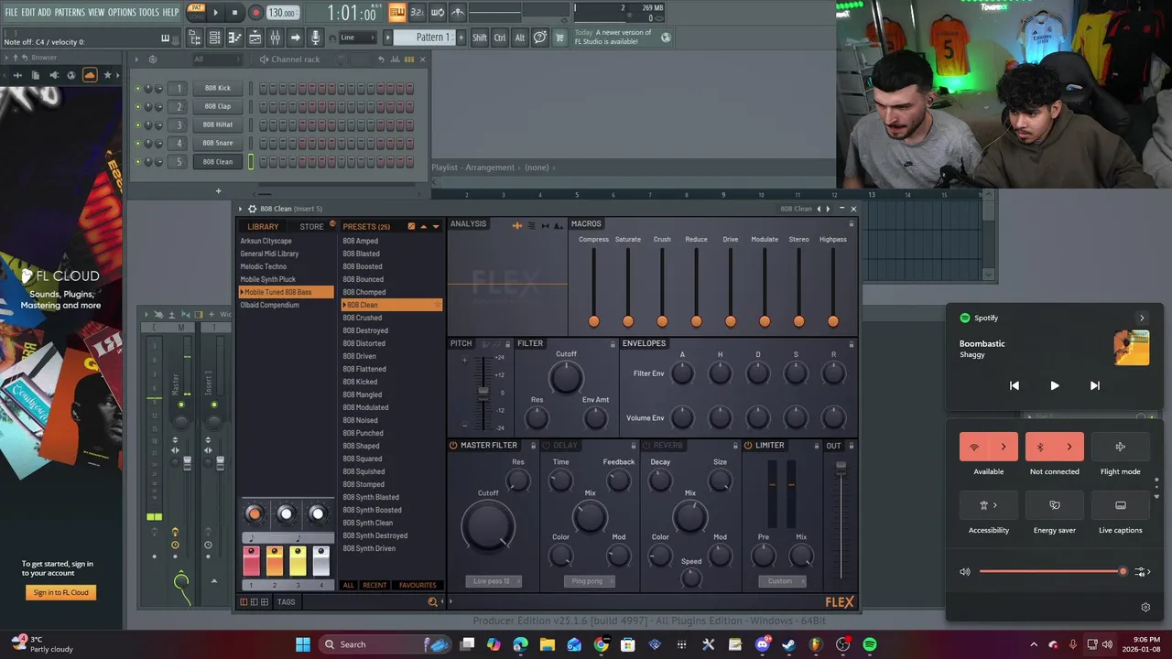This screenshot has width=1172, height=659.
Task: Add a new channel with plus button
Action: click(x=218, y=191)
